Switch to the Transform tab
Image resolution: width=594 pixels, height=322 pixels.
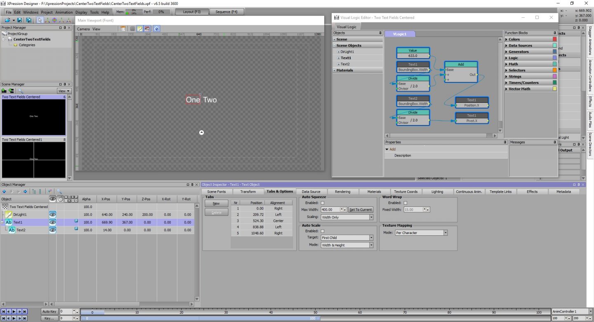248,192
